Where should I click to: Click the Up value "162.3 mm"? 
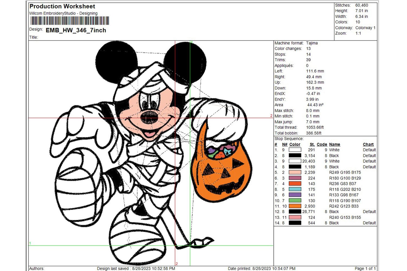[315, 82]
